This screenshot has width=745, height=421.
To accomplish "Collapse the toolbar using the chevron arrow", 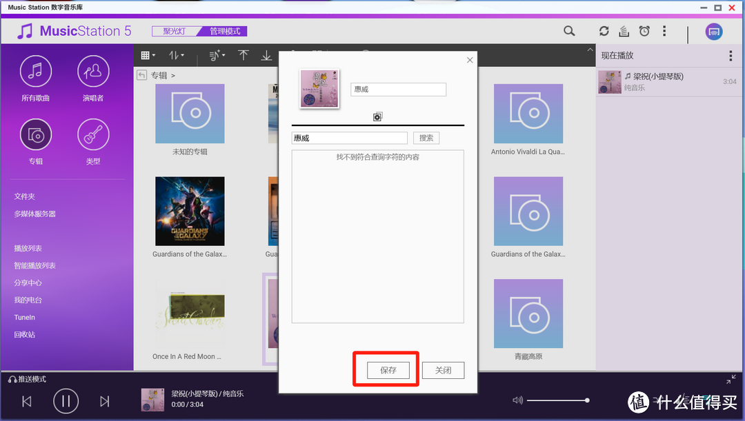I will 589,50.
